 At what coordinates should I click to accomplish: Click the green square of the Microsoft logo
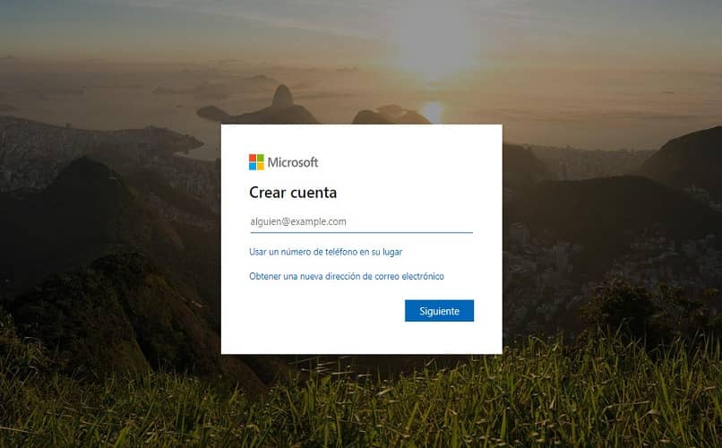pos(261,158)
